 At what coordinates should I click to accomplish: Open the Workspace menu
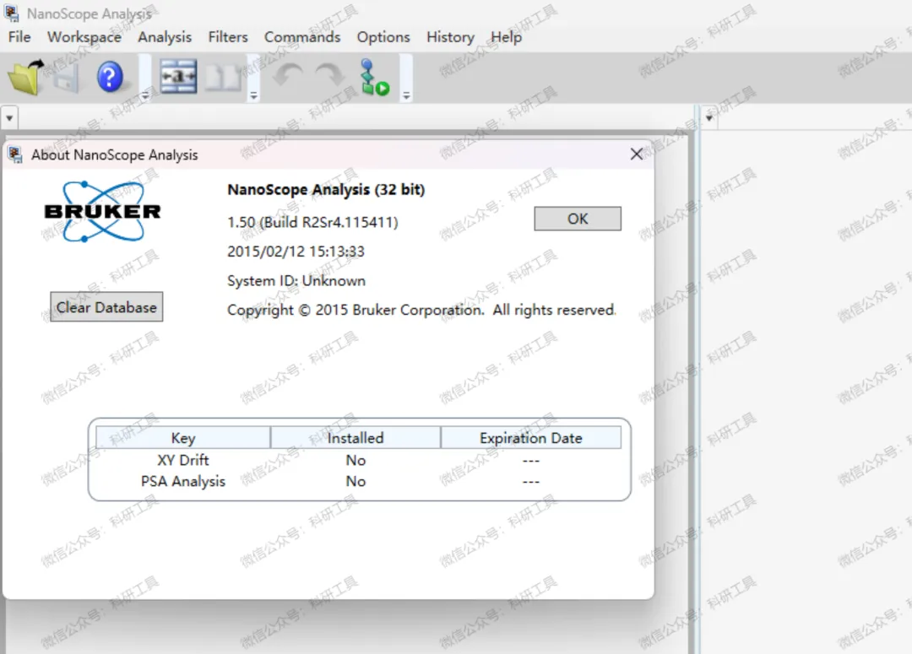(84, 37)
